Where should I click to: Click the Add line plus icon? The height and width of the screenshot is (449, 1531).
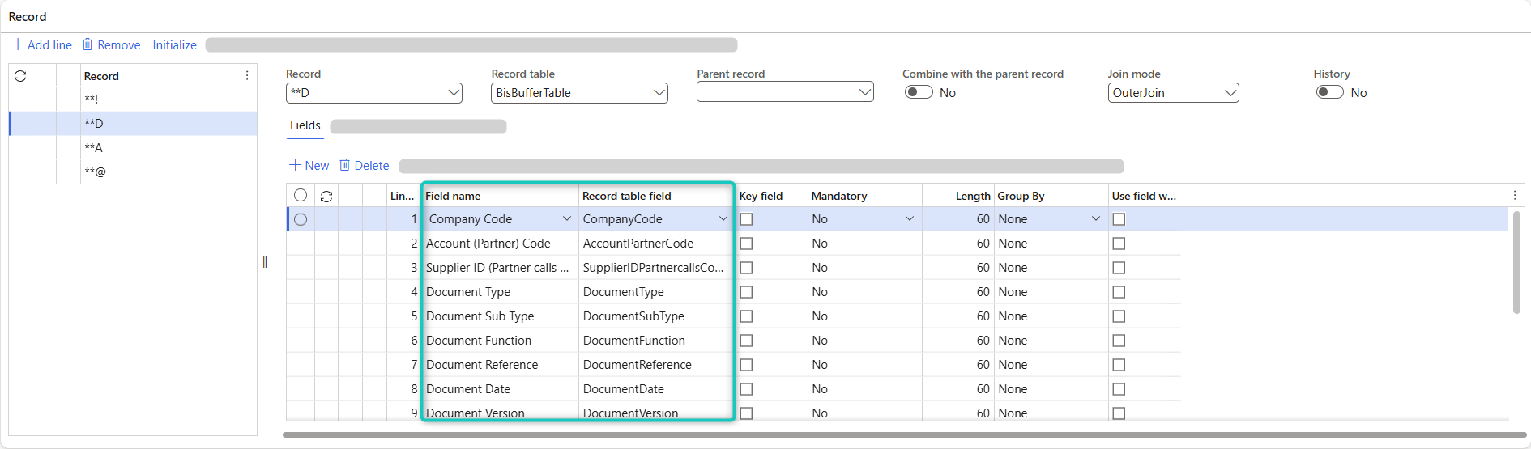17,44
